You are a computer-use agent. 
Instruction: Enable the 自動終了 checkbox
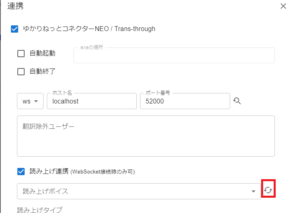[21, 72]
